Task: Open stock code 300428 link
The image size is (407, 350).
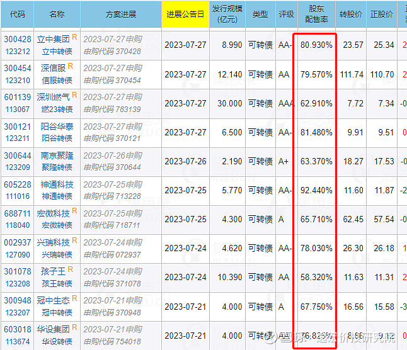Action: 18,39
